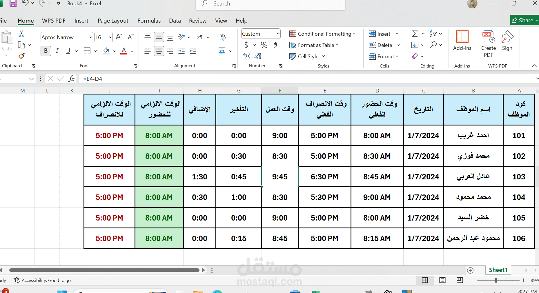The height and width of the screenshot is (293, 539).
Task: Toggle center horizontal alignment
Action: coord(159,51)
